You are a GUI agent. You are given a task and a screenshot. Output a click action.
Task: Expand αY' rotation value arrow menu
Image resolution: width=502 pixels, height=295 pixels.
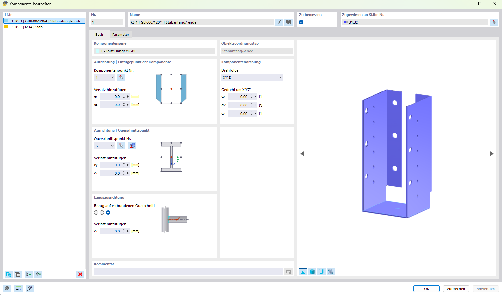[x=255, y=105]
